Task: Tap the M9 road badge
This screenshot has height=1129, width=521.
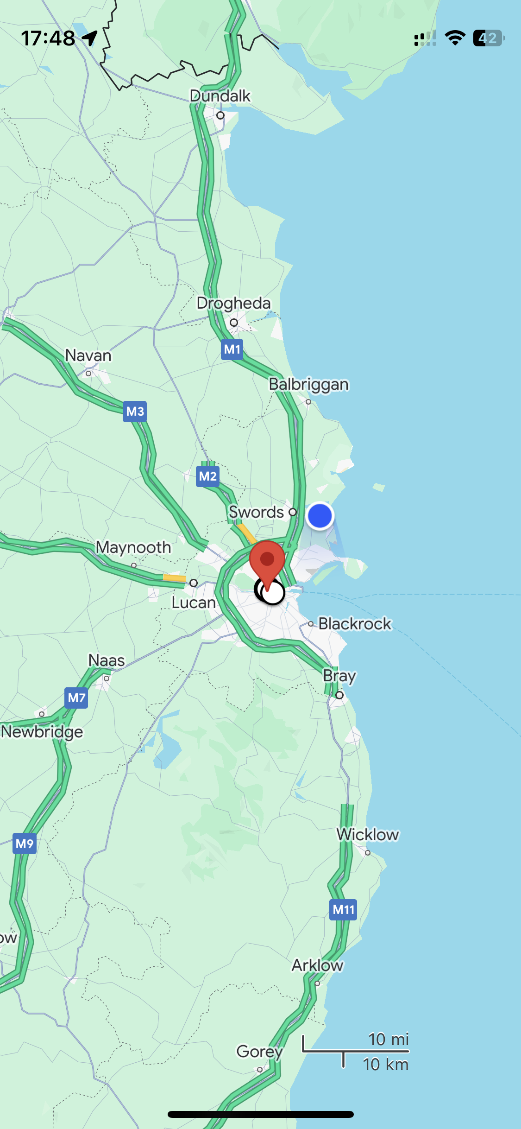Action: (25, 843)
